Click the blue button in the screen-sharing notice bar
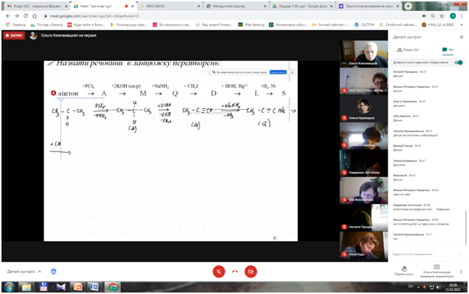469x294 pixels. (x=278, y=72)
